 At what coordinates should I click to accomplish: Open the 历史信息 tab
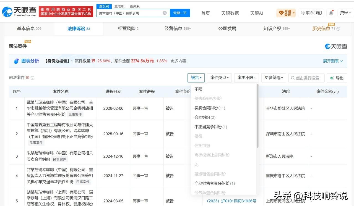click(x=324, y=28)
